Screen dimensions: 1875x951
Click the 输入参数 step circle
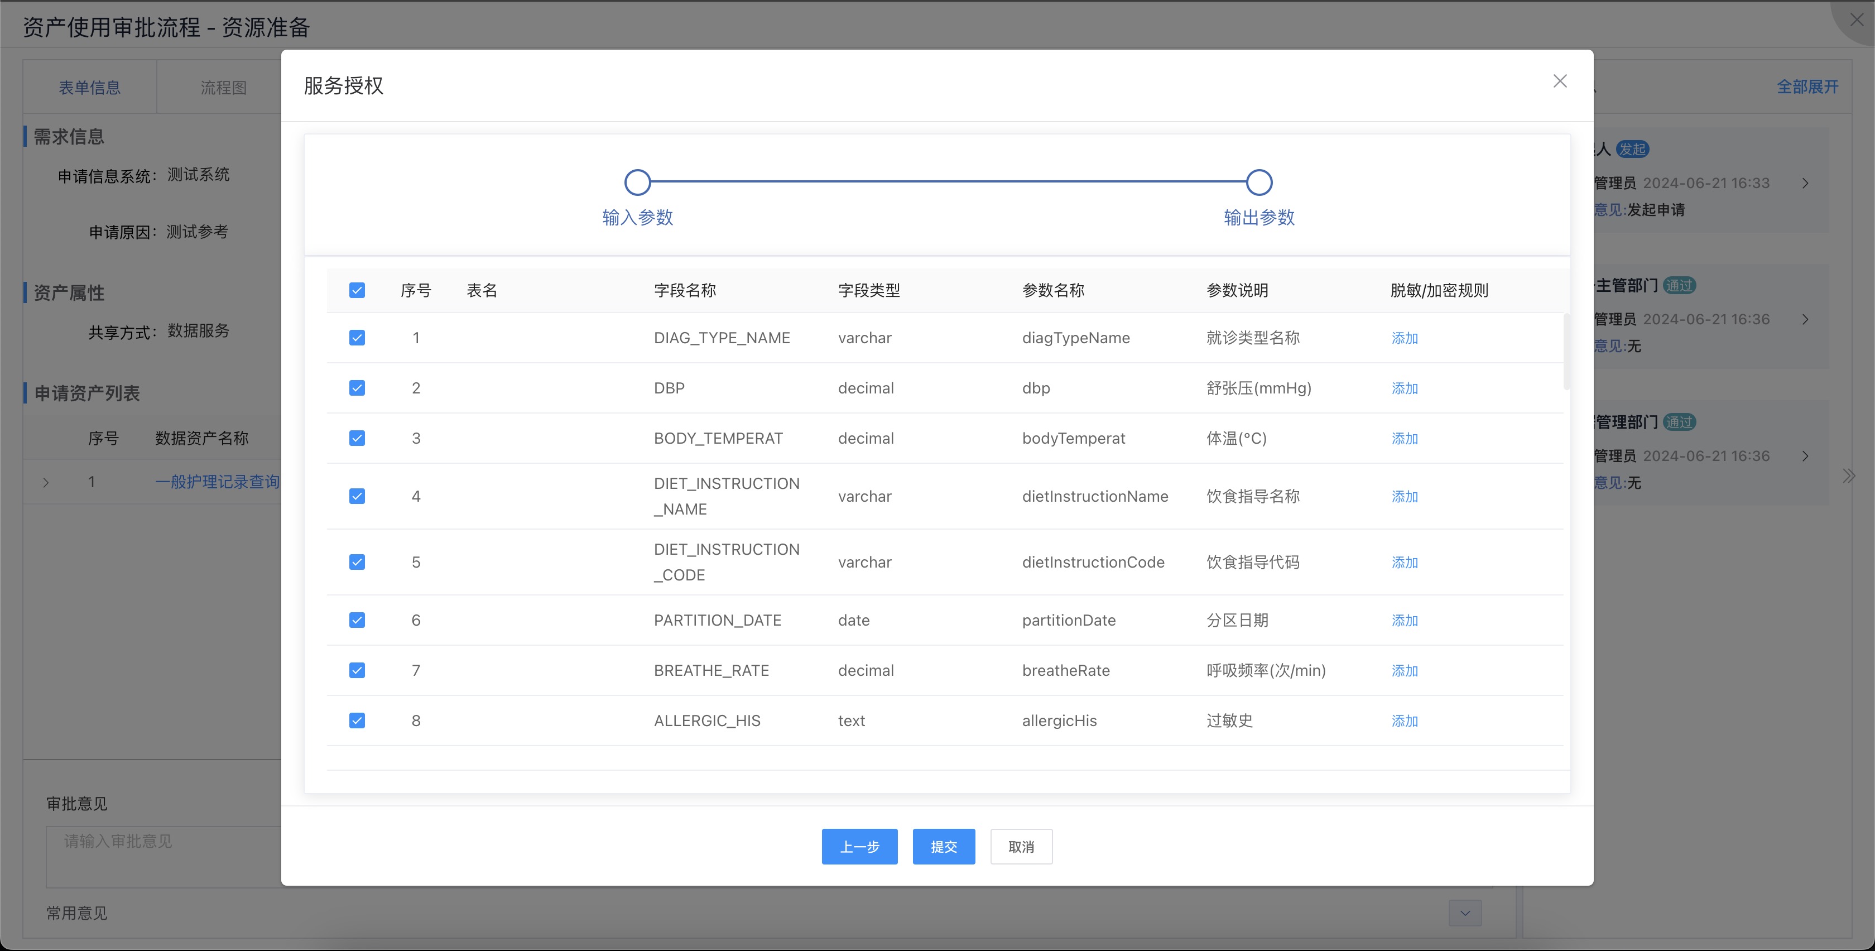pyautogui.click(x=637, y=182)
